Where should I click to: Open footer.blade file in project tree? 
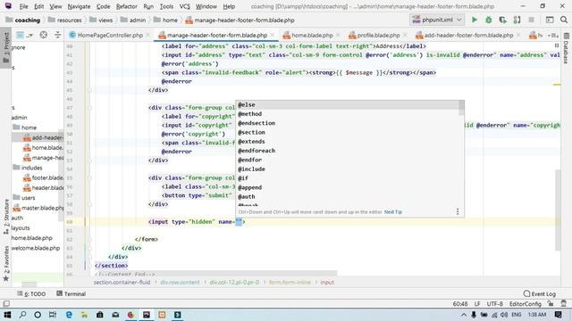pos(43,177)
